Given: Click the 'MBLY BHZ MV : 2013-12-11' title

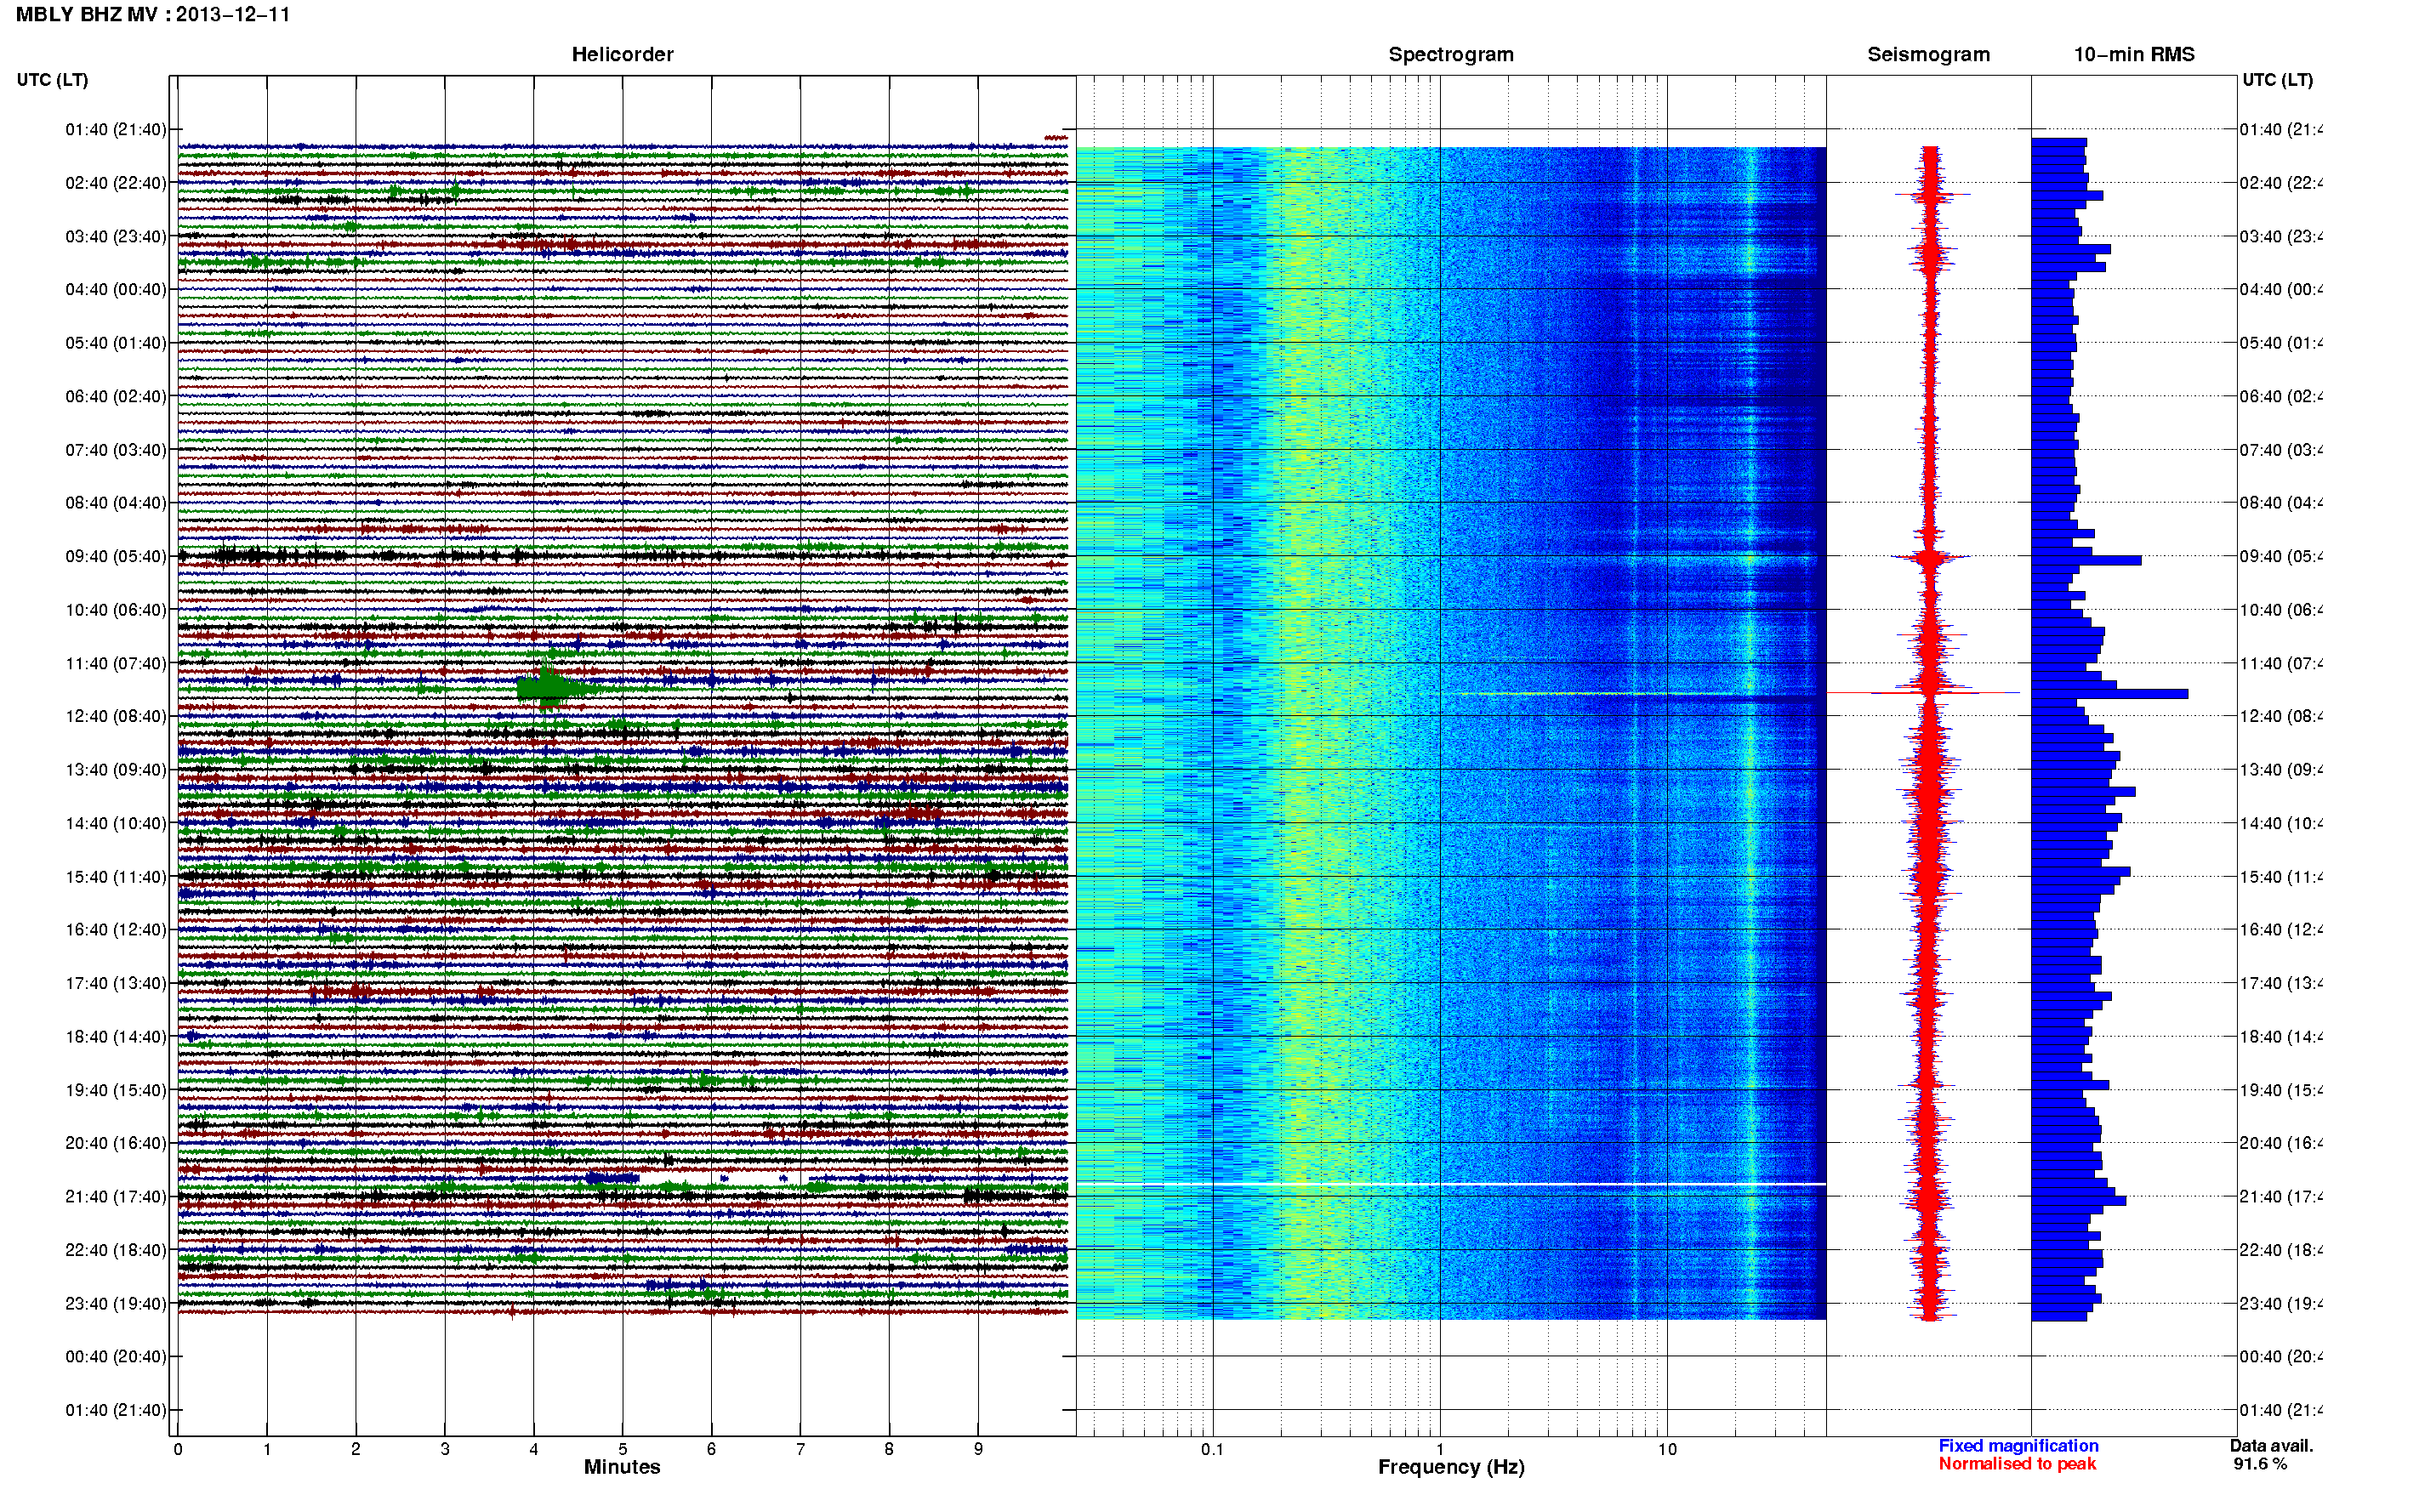Looking at the screenshot, I should (x=153, y=15).
